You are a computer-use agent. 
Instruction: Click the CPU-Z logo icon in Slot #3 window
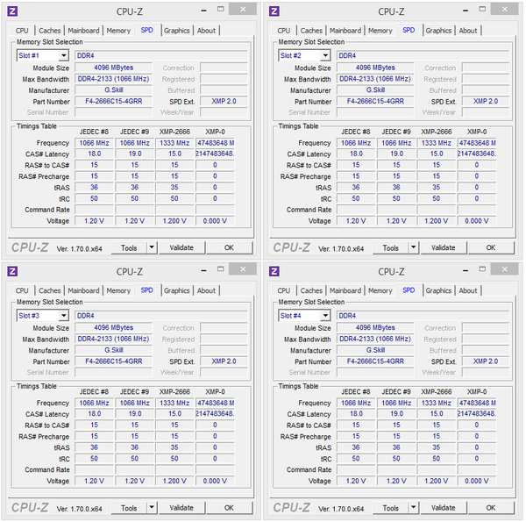12,271
